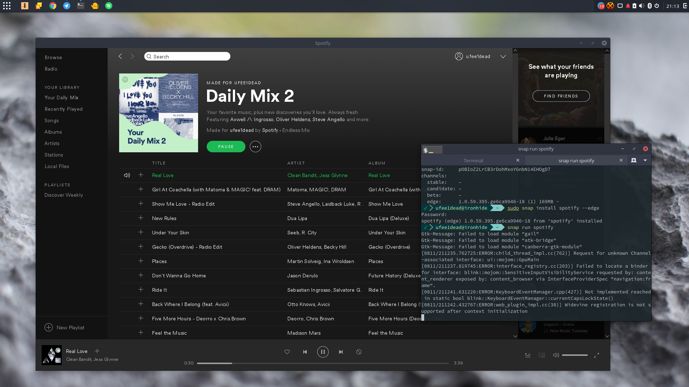
Task: Add Ride It to library
Action: (141, 290)
